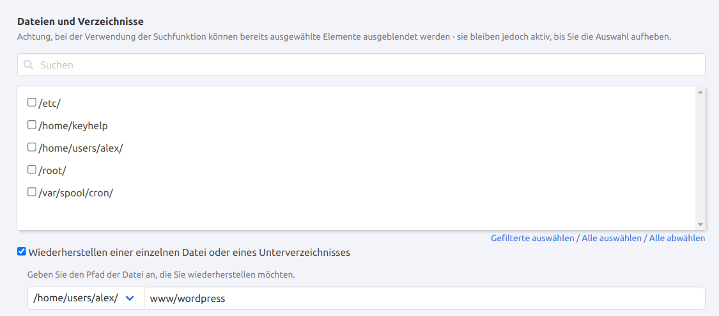Screen dimensions: 719x316
Task: Click the scrollbar down arrow
Action: coord(700,225)
